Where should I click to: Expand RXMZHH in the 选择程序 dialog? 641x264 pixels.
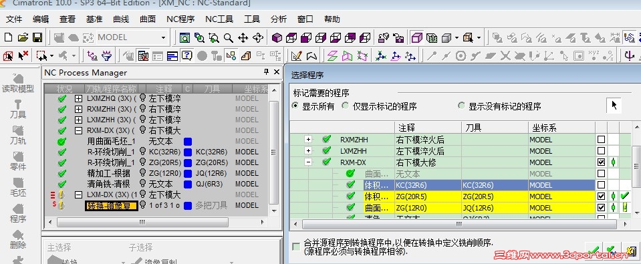point(308,140)
